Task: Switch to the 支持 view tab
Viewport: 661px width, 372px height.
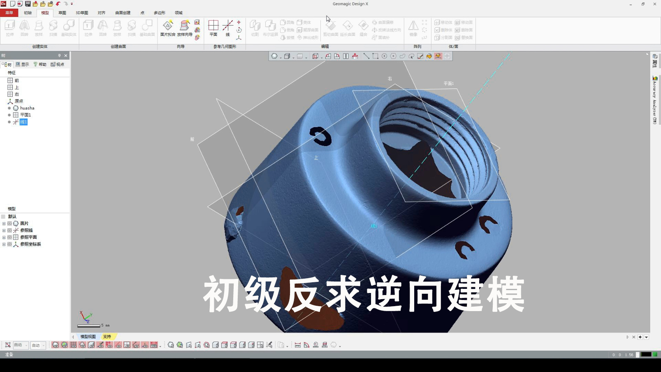Action: coord(107,337)
